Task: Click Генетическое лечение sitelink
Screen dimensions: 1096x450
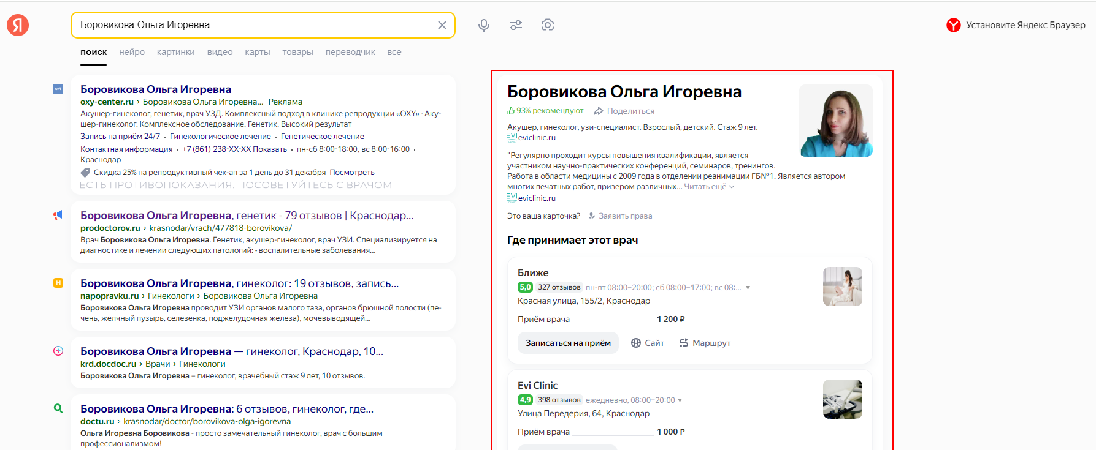Action: (x=323, y=137)
